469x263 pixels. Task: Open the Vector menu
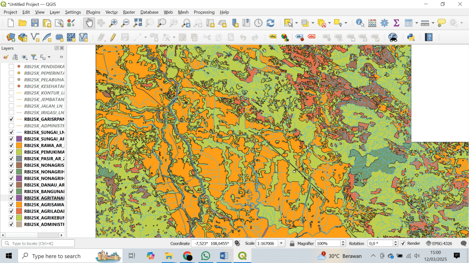(x=112, y=12)
